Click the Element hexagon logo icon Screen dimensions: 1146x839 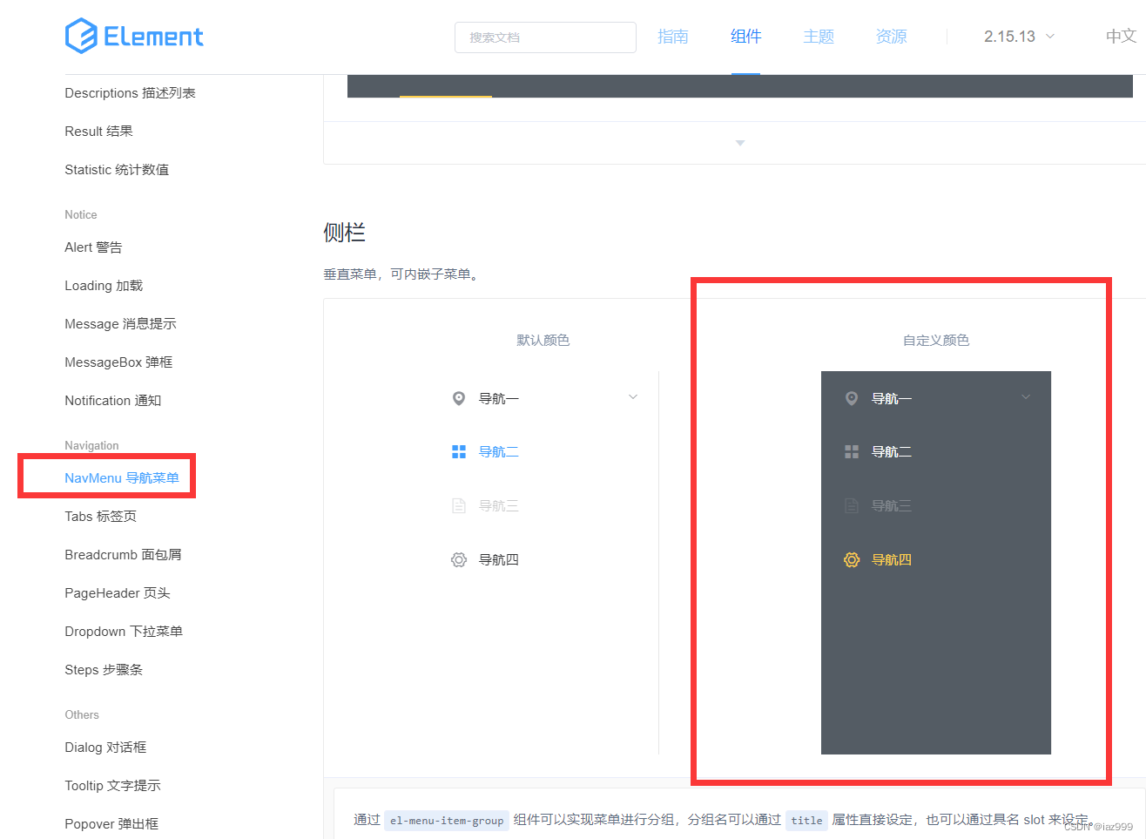tap(81, 36)
